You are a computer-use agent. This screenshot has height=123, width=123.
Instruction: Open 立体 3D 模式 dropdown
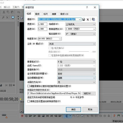72,44
